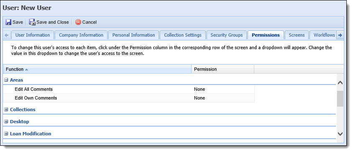Open permission dropdown for Edit All Comments

pyautogui.click(x=223, y=89)
